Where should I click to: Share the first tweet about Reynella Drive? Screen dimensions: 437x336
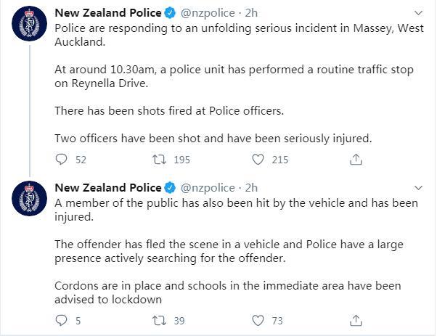pos(356,160)
